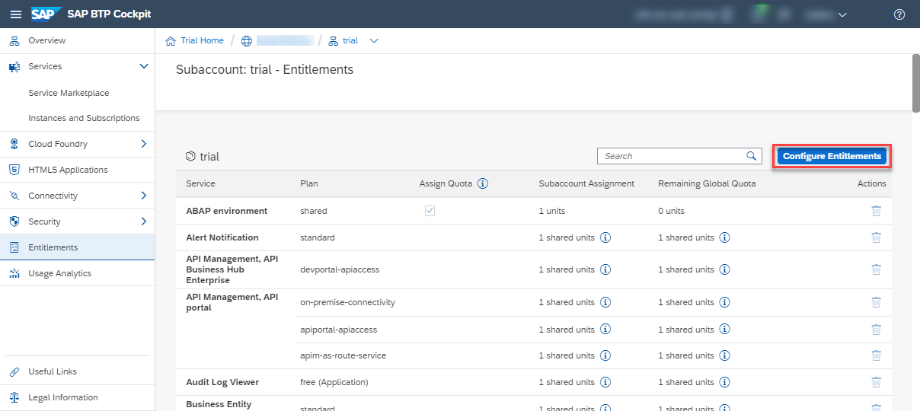Open the help question mark icon
Image resolution: width=920 pixels, height=411 pixels.
(x=899, y=14)
